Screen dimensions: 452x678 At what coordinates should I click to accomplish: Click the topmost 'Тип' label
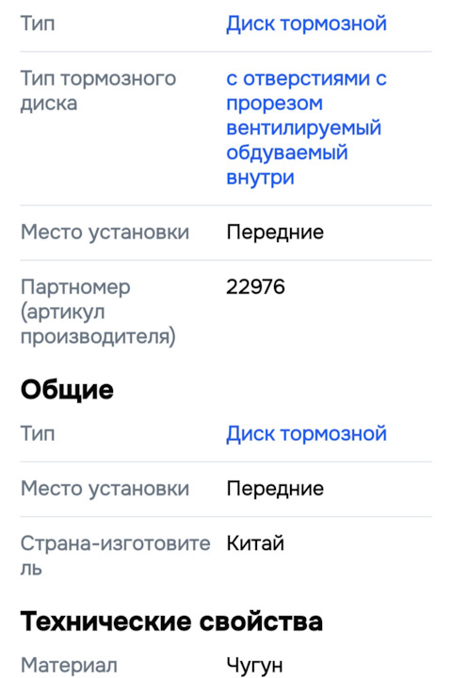[38, 24]
